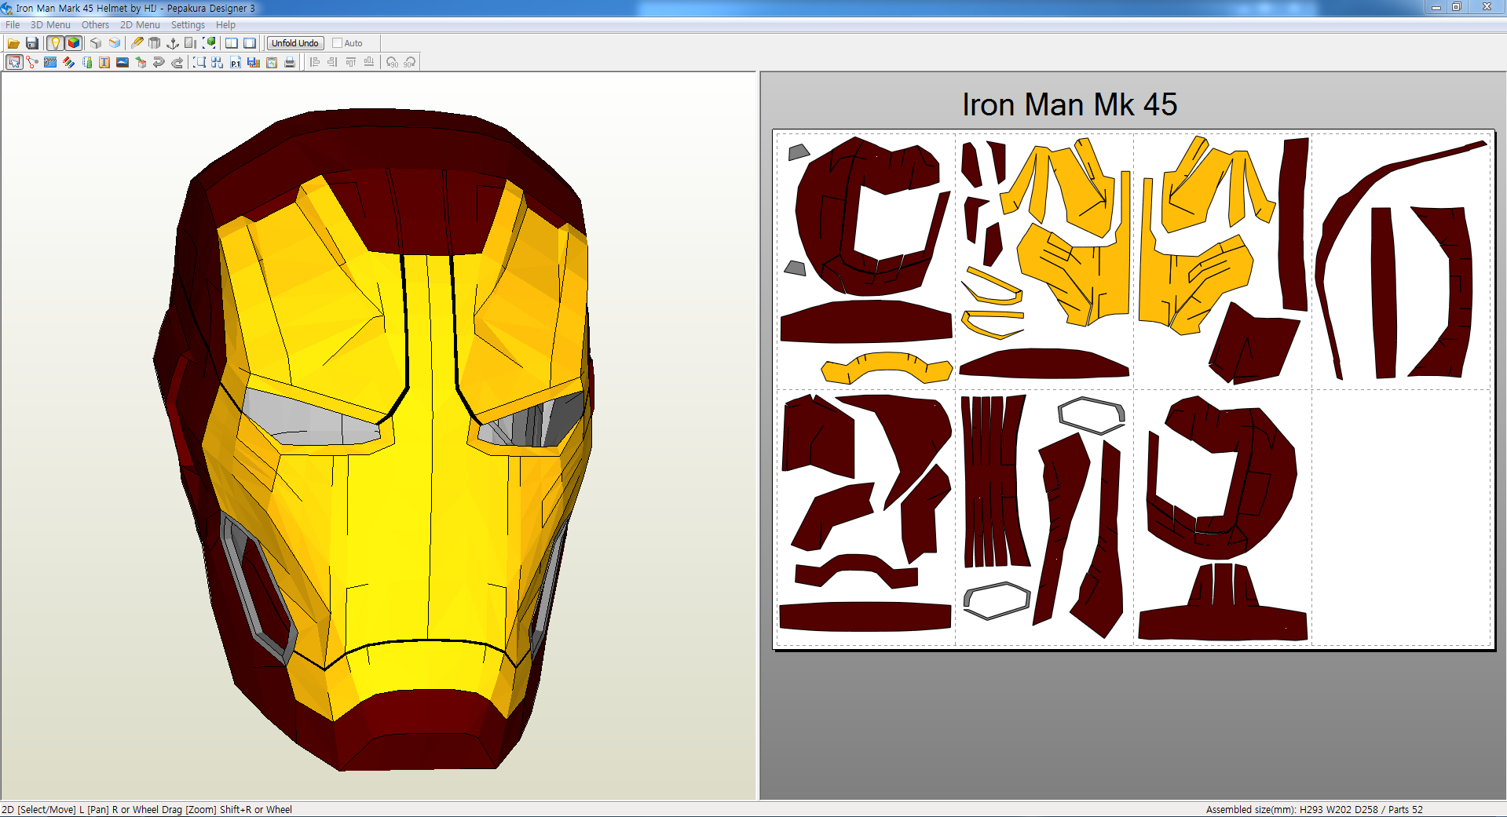Click the add image picture icon
This screenshot has height=817, width=1507.
[x=123, y=62]
